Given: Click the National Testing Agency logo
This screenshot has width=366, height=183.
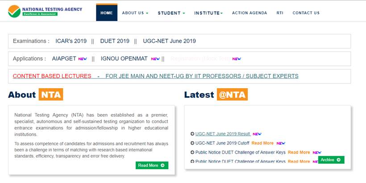Looking at the screenshot, I should click(x=45, y=12).
